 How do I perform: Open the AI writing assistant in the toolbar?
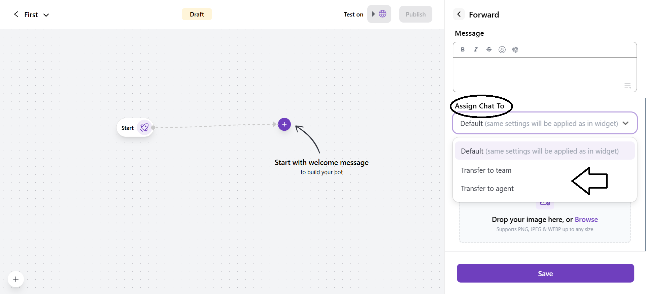pyautogui.click(x=515, y=50)
